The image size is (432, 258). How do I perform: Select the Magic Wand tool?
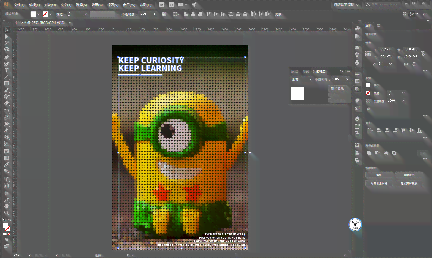click(x=7, y=43)
